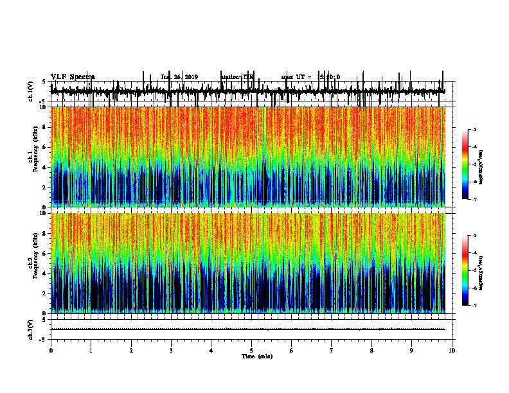This screenshot has height=393, width=509.
Task: Click the "start UT =" header label
Action: 296,77
